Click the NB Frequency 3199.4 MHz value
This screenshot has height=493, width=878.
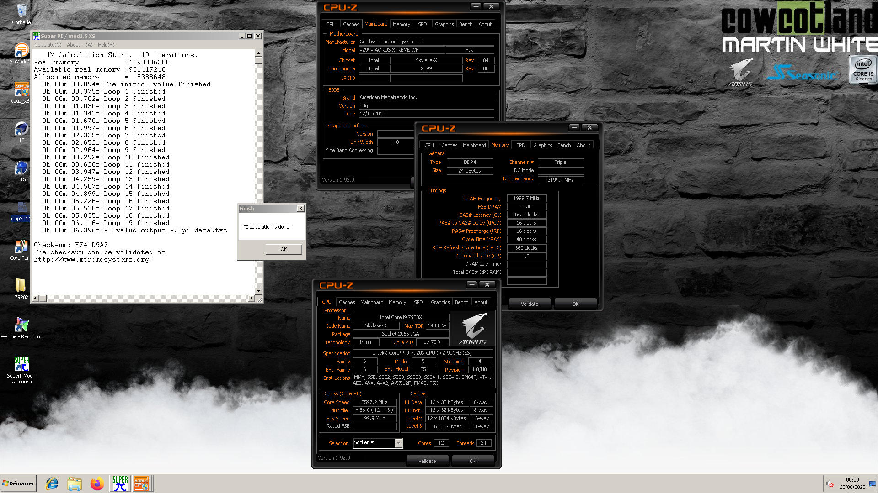[x=561, y=180]
